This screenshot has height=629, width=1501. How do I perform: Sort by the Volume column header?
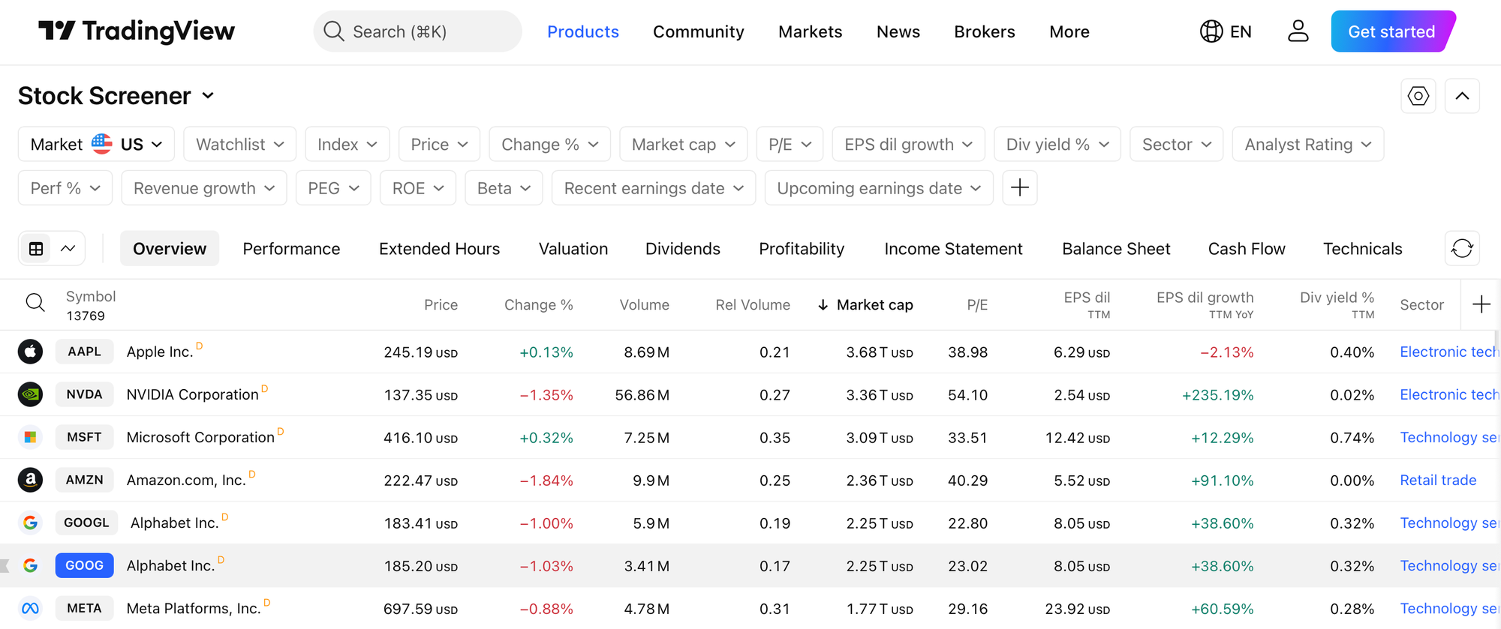click(x=644, y=304)
